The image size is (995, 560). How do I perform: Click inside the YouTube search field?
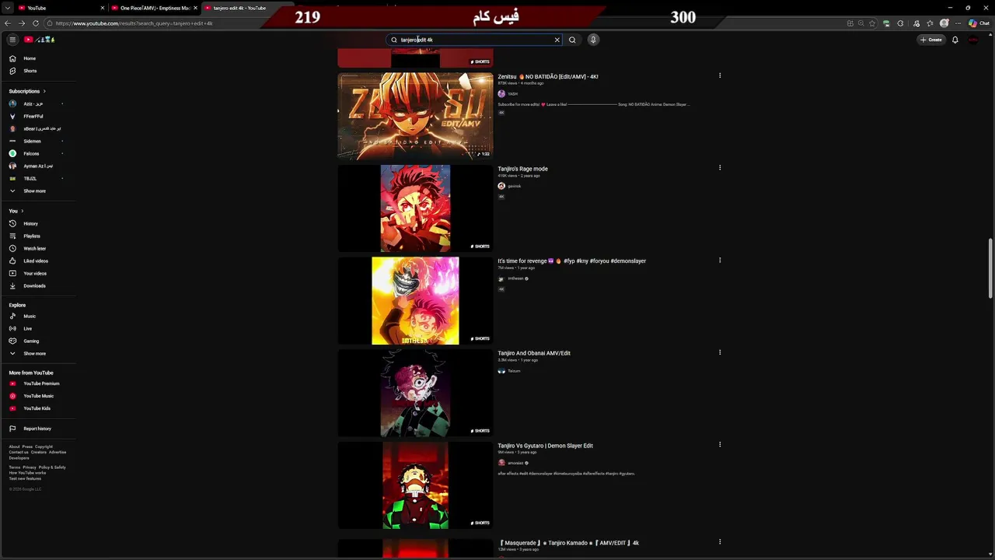click(474, 40)
